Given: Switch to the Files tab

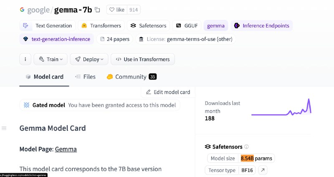Looking at the screenshot, I should (85, 77).
